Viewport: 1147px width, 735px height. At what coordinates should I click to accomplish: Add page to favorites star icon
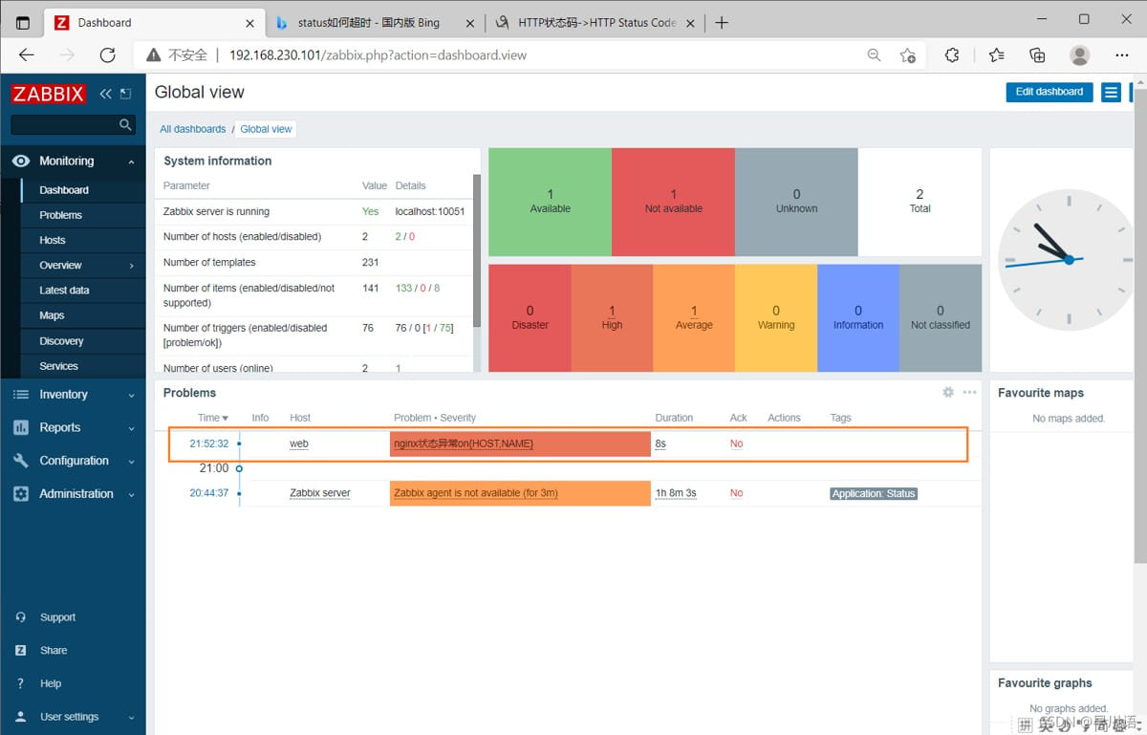pos(908,55)
